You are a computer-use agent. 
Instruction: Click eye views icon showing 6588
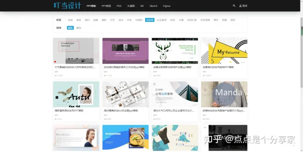pos(105,119)
